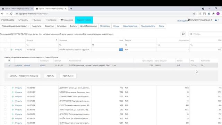Switch to the Производители tab

point(148,26)
